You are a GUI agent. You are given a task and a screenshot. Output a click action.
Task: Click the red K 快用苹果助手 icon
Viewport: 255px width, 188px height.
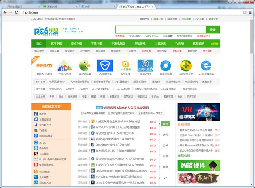click(36, 165)
